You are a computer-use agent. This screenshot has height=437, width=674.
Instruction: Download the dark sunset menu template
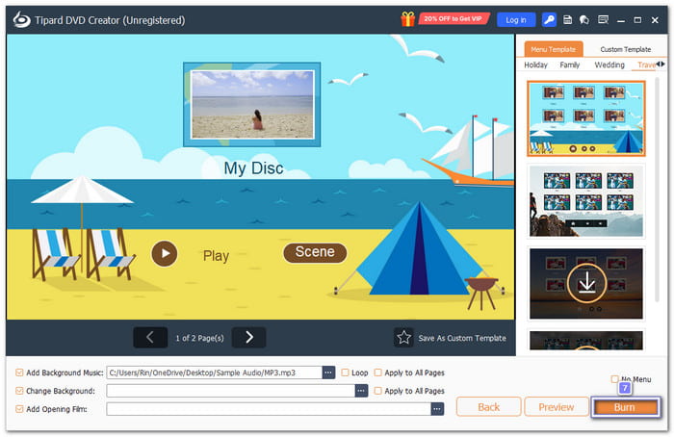(x=586, y=284)
